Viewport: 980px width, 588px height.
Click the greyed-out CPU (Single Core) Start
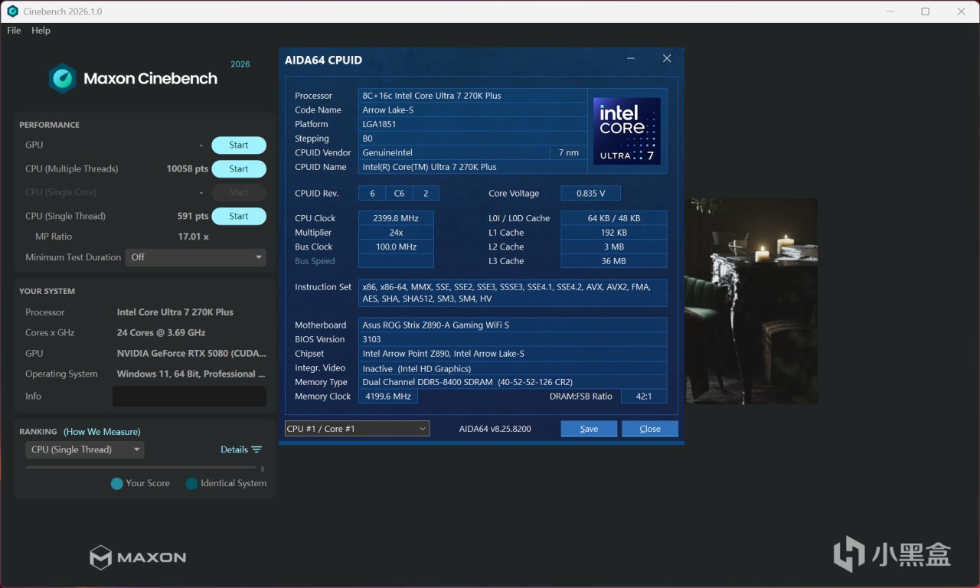(239, 192)
